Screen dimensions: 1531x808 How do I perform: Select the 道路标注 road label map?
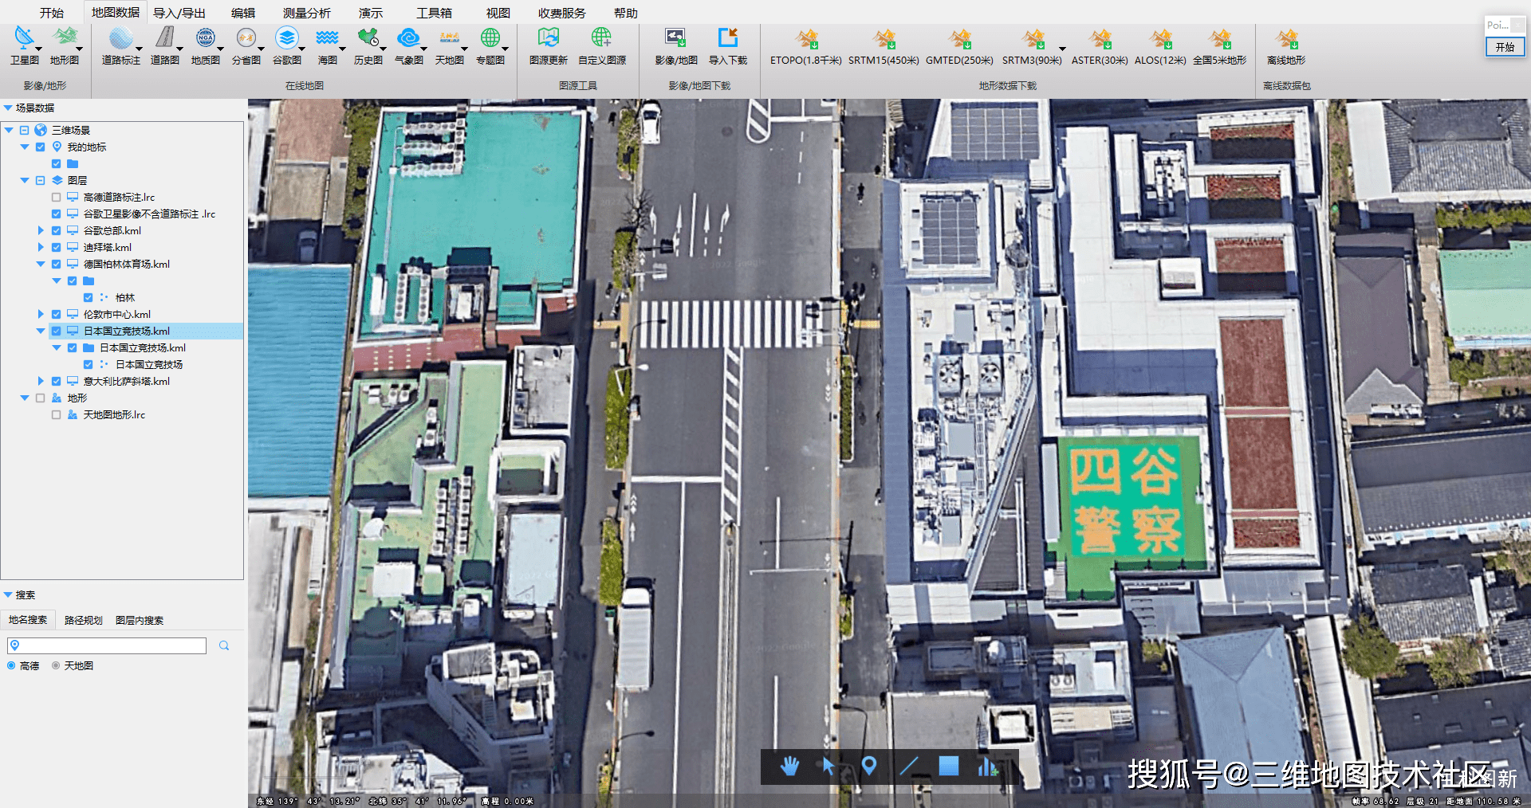pyautogui.click(x=121, y=45)
